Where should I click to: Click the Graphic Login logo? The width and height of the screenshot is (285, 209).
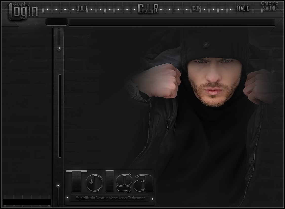point(23,11)
